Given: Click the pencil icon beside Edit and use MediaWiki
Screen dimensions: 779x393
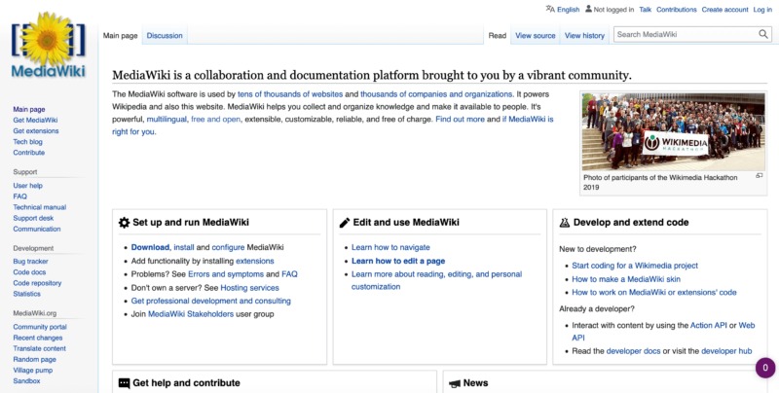Looking at the screenshot, I should pyautogui.click(x=344, y=223).
